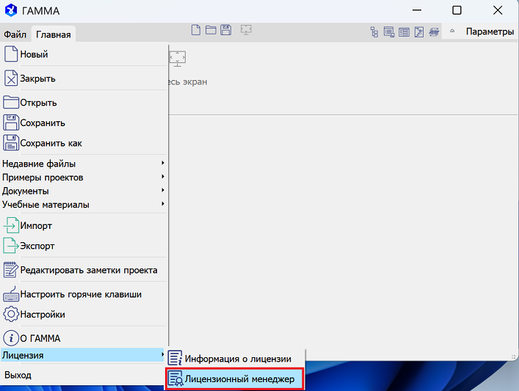
Task: Open the Параметры panel
Action: pos(490,32)
